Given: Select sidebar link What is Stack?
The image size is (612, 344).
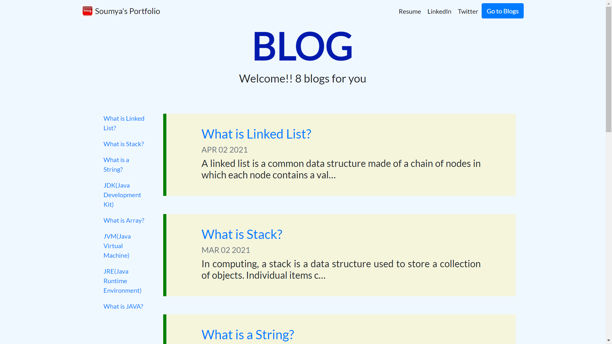Looking at the screenshot, I should 124,144.
